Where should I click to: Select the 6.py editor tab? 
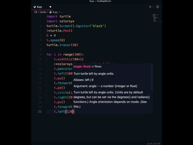click(40, 7)
